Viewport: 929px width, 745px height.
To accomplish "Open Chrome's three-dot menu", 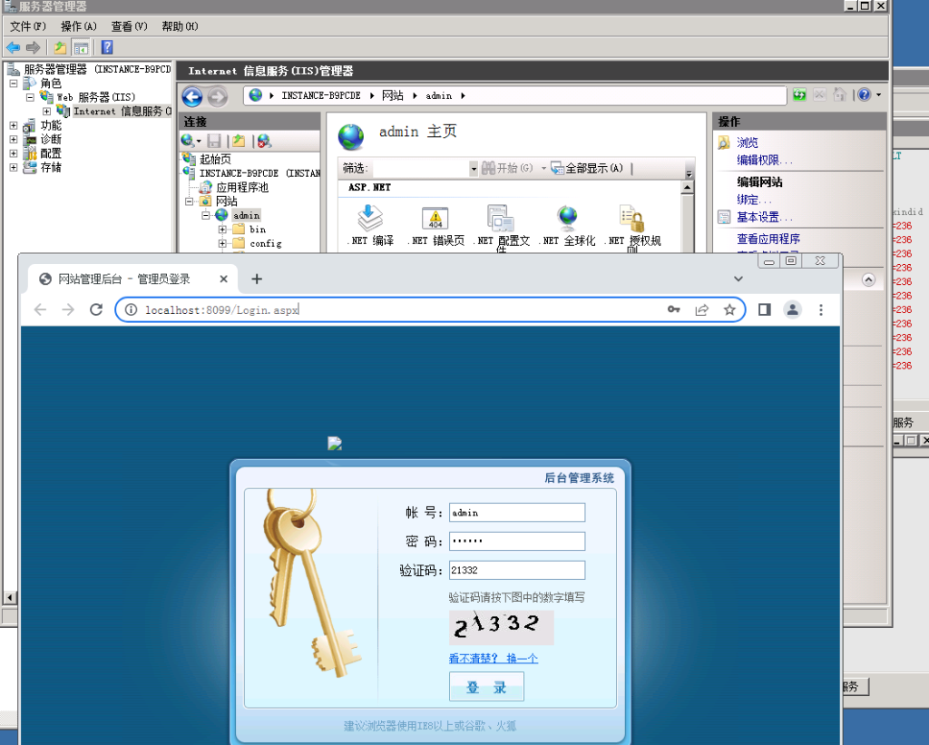I will (821, 309).
